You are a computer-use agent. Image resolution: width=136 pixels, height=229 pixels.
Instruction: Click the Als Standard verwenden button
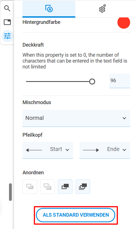tap(76, 215)
